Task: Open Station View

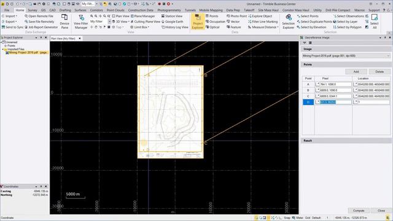Action: click(x=172, y=16)
